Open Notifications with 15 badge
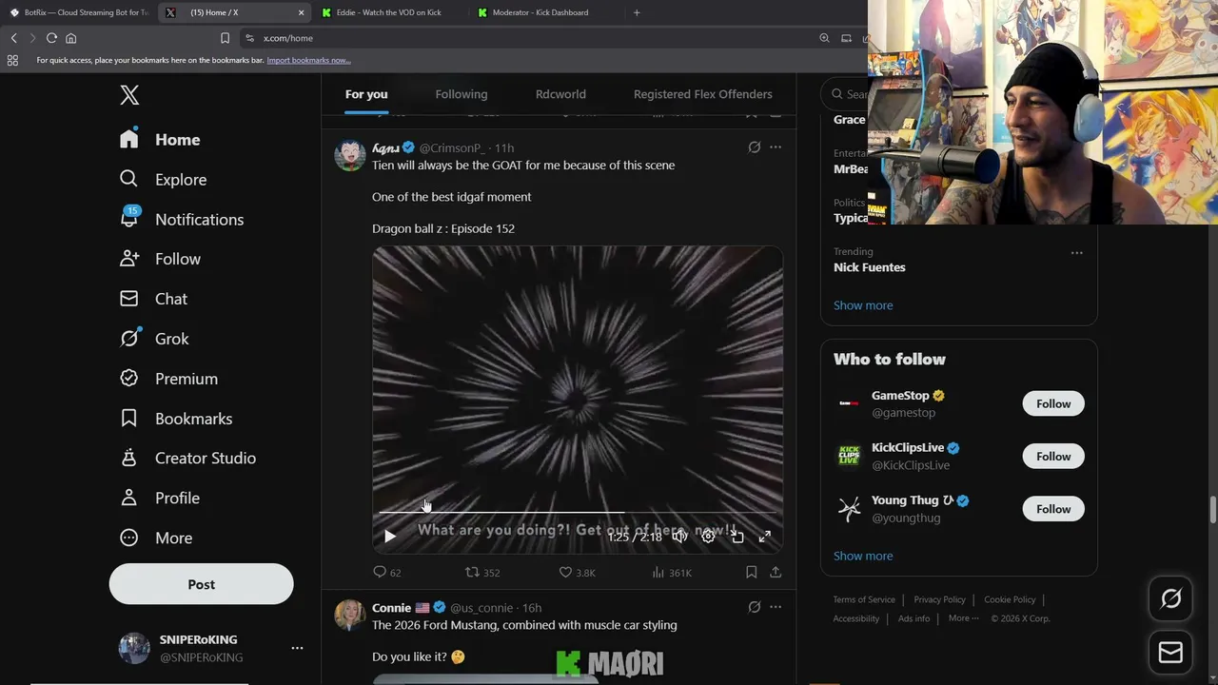1218x685 pixels. click(182, 220)
